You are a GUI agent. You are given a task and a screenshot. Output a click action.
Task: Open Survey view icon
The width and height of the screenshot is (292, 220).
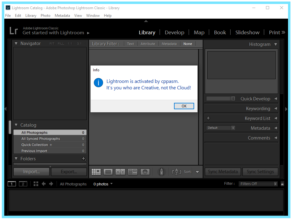click(x=133, y=172)
